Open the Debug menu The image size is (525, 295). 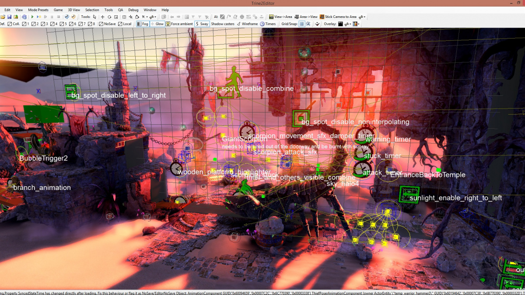tap(133, 10)
